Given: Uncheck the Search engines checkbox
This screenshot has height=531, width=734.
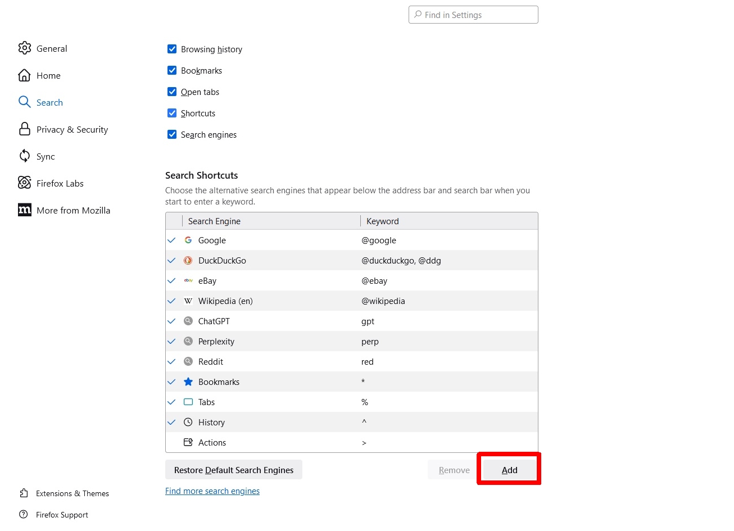Looking at the screenshot, I should tap(172, 135).
